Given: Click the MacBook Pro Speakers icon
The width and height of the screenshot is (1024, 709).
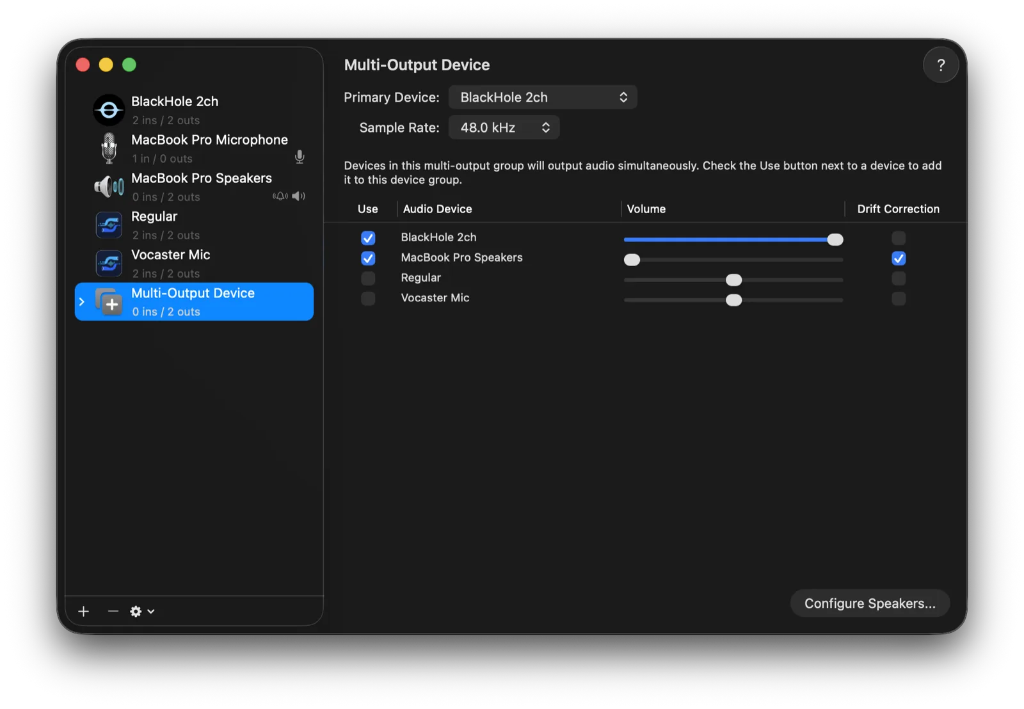Looking at the screenshot, I should tap(109, 187).
